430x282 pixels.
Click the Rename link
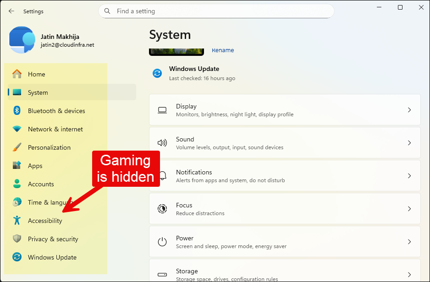click(x=223, y=50)
